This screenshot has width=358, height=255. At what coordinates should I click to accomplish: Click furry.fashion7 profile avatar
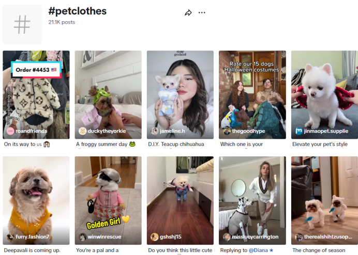[x=10, y=237]
